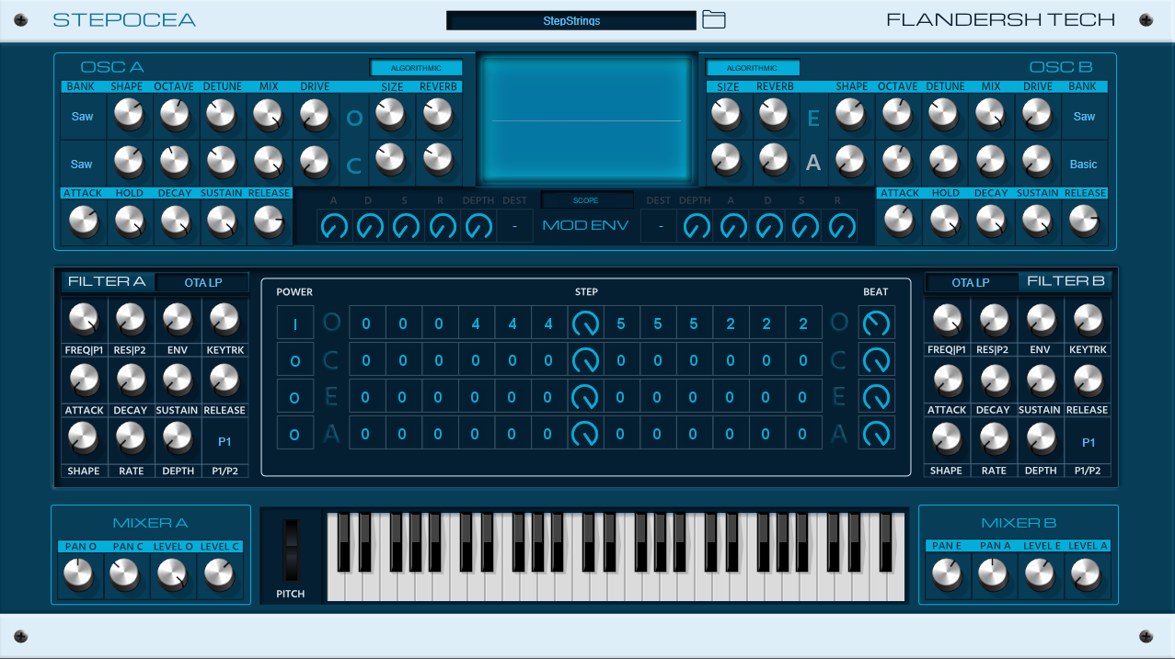Play the lowest white key on keyboard
This screenshot has width=1175, height=659.
[x=336, y=588]
